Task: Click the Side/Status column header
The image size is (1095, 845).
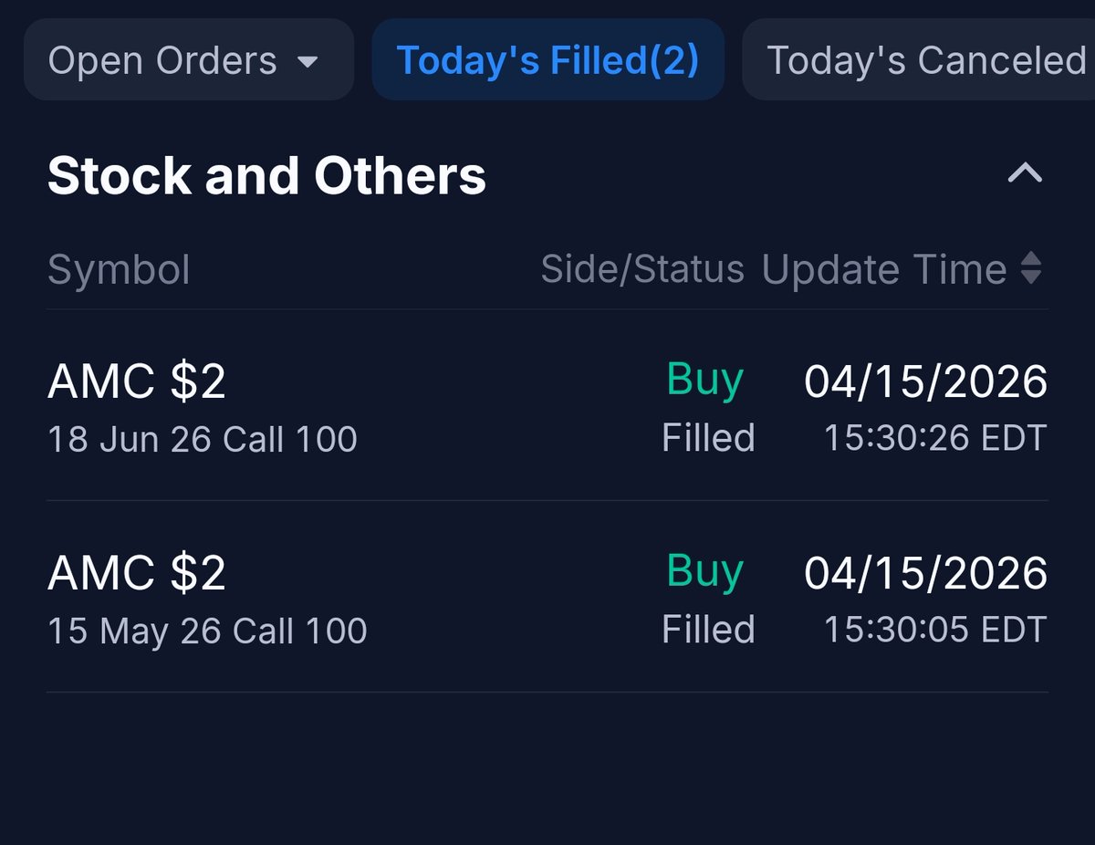Action: pos(641,270)
